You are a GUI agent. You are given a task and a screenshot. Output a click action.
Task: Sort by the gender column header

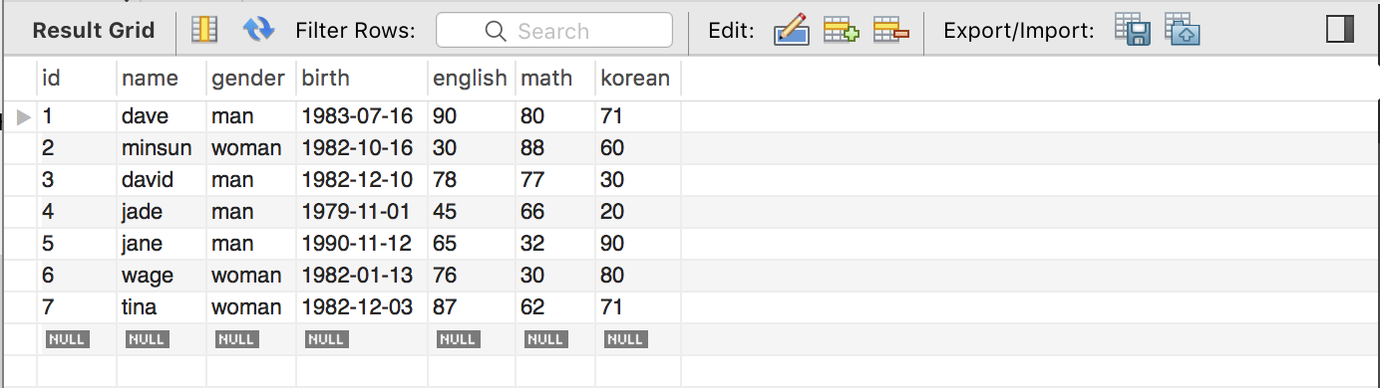point(251,78)
